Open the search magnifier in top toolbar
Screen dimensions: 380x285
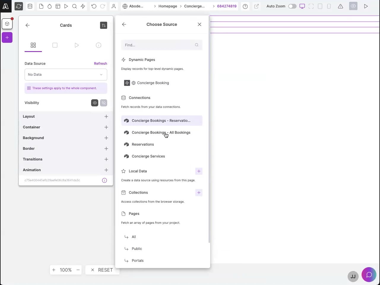[75, 6]
